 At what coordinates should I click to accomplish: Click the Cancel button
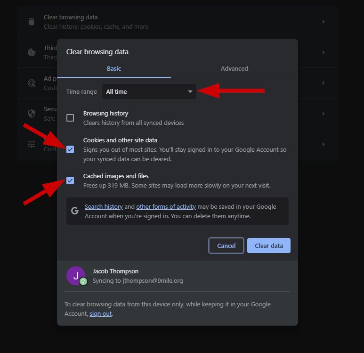[x=226, y=246]
